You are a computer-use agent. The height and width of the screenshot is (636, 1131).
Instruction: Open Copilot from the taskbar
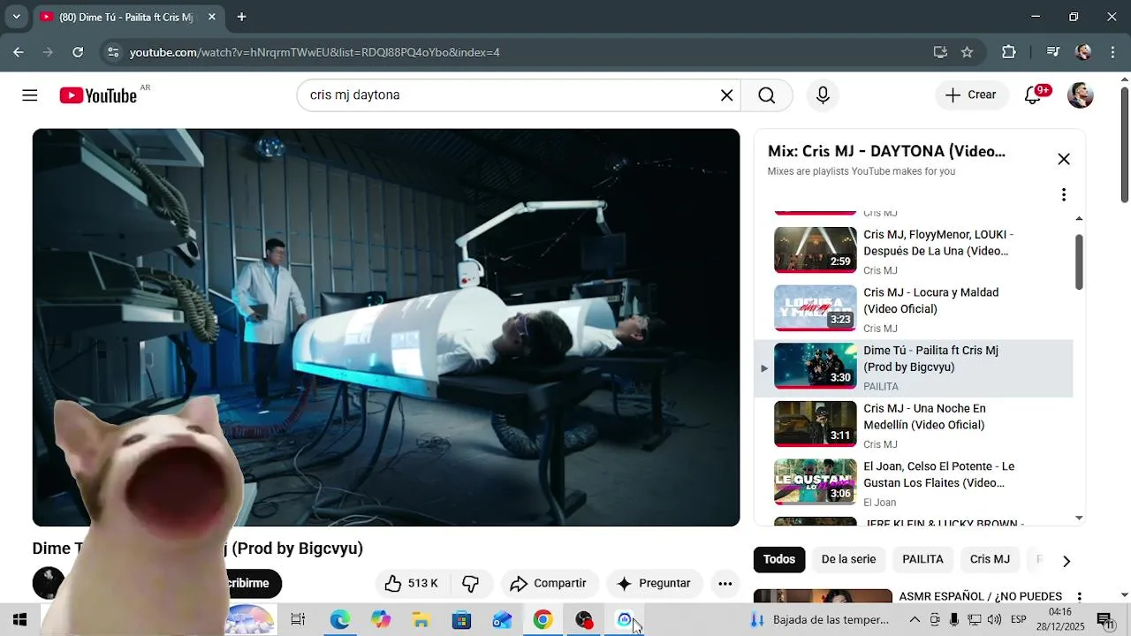pyautogui.click(x=381, y=620)
